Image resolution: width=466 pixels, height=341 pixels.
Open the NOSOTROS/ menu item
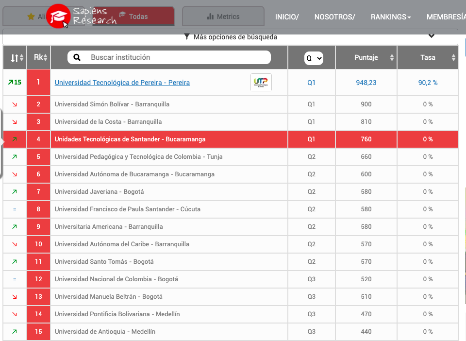point(334,17)
